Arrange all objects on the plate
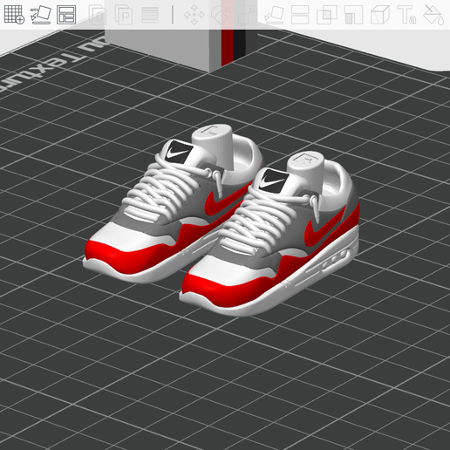 click(66, 14)
